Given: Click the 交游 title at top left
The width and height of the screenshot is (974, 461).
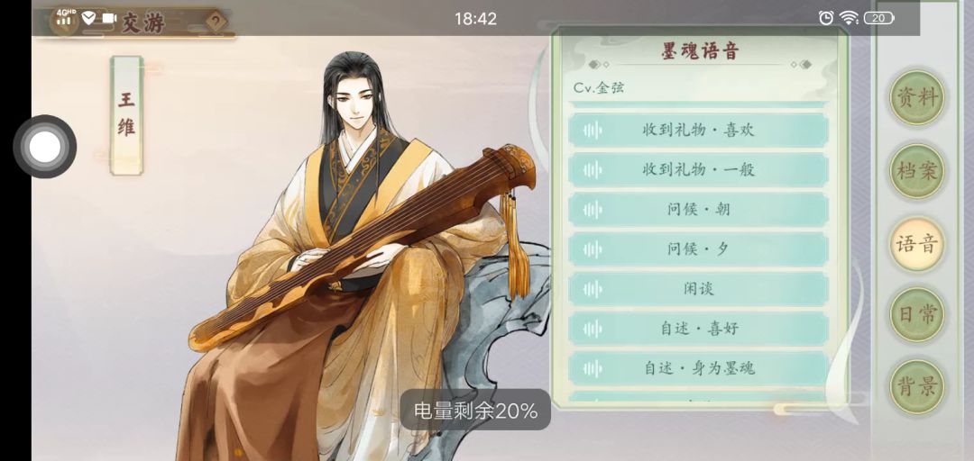Looking at the screenshot, I should [143, 22].
